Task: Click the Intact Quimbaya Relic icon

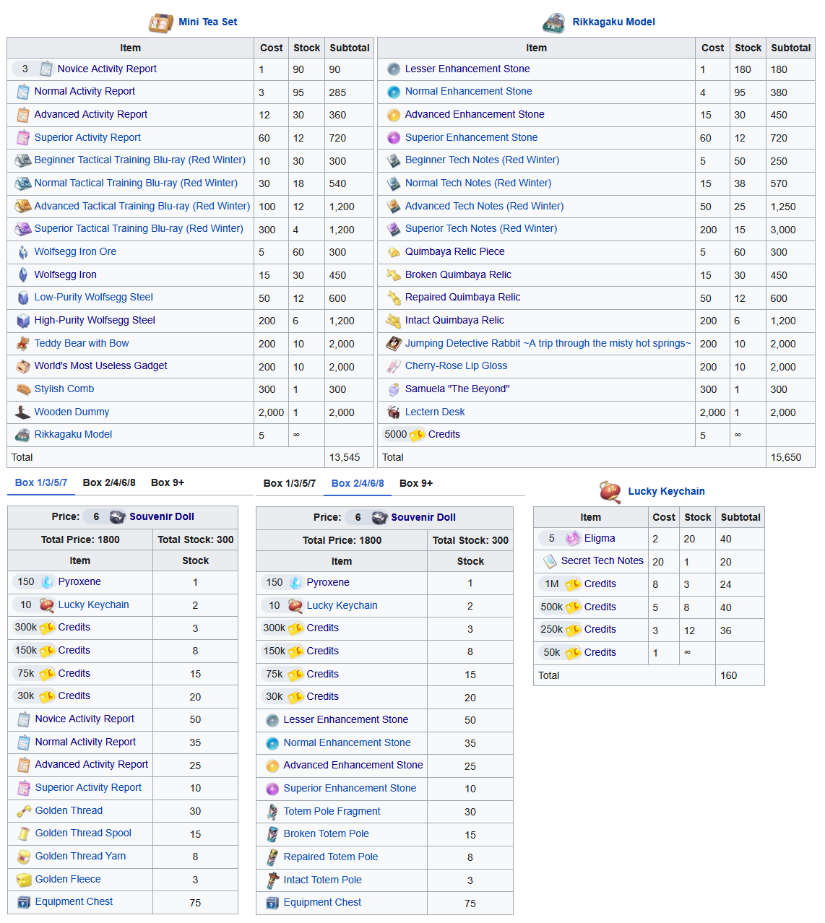Action: (394, 321)
